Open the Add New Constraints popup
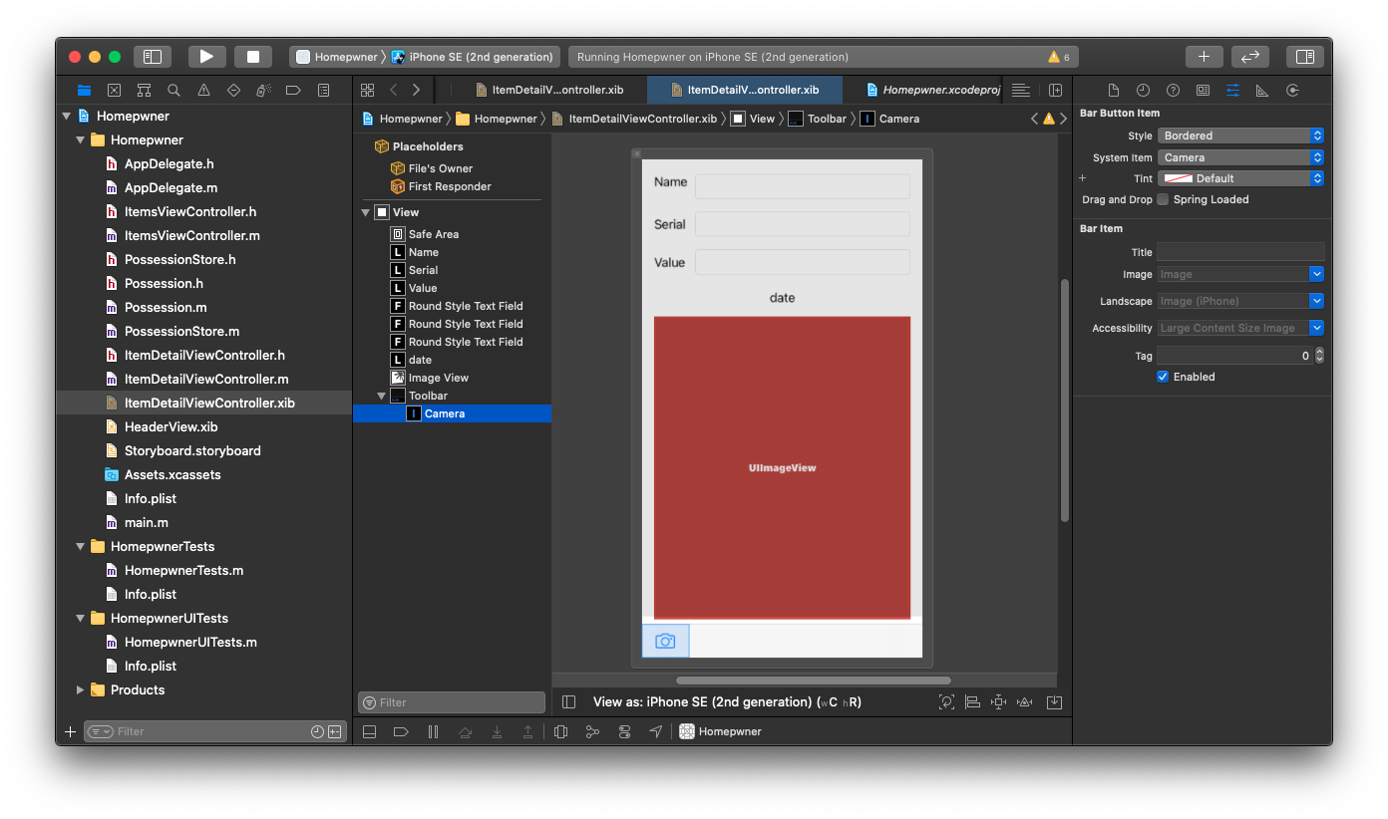 (x=998, y=701)
